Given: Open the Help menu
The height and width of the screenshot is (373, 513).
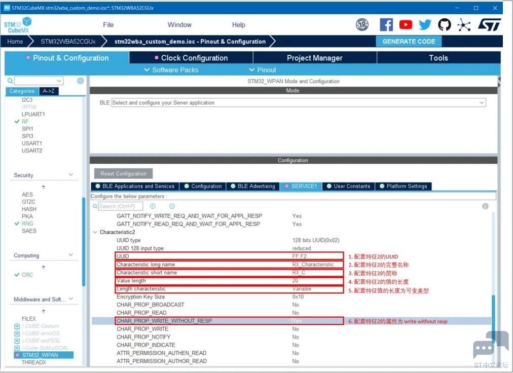Looking at the screenshot, I should point(239,25).
